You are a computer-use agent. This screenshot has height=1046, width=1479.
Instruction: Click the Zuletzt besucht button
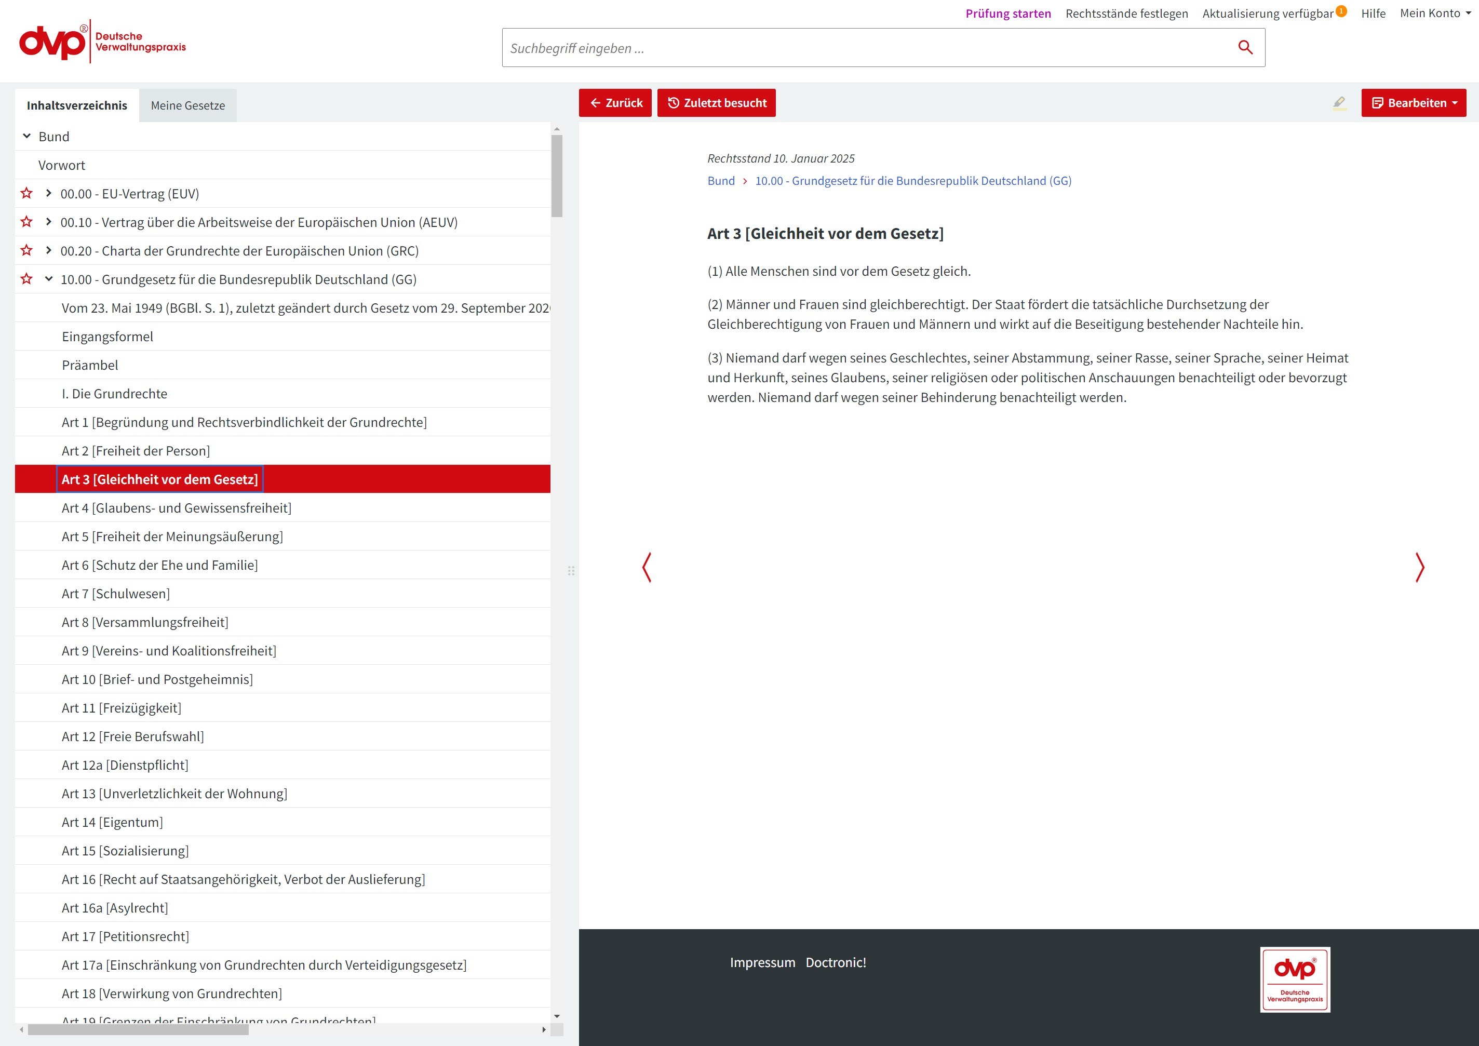716,103
